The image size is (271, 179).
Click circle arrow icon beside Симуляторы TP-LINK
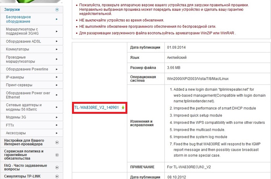click(x=57, y=176)
